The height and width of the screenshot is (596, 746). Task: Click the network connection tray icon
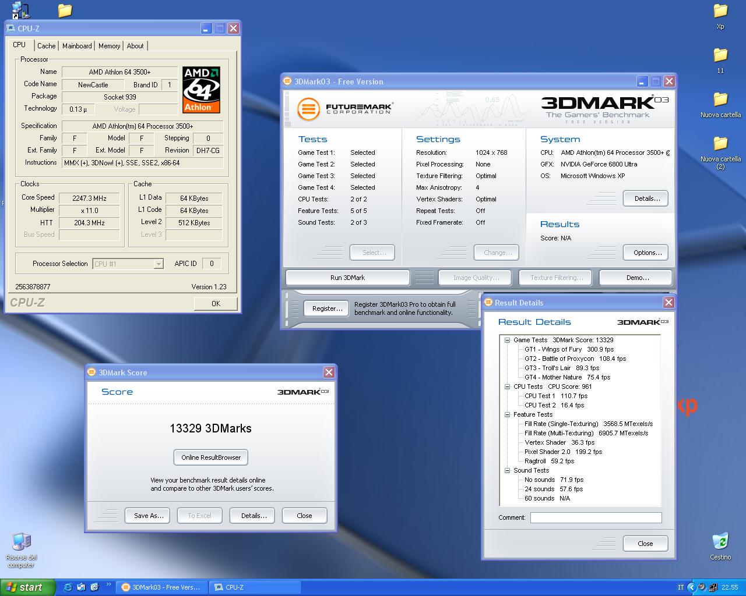click(713, 587)
